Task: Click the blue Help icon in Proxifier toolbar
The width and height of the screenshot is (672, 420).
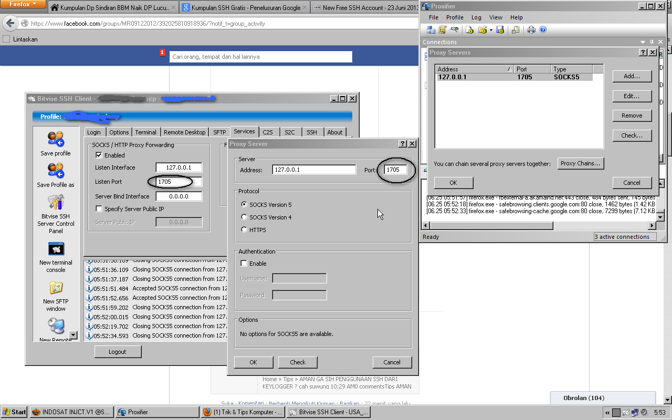Action: pyautogui.click(x=543, y=30)
